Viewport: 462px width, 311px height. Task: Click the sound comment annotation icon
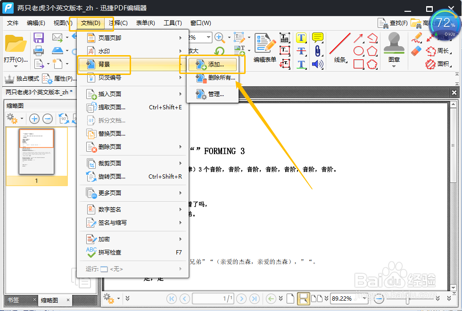pos(317,64)
